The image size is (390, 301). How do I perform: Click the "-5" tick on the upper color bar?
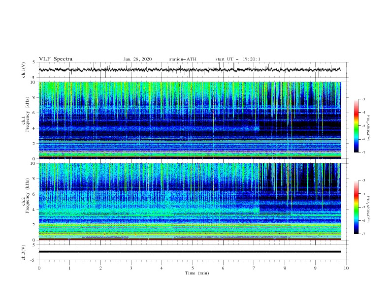click(363, 126)
